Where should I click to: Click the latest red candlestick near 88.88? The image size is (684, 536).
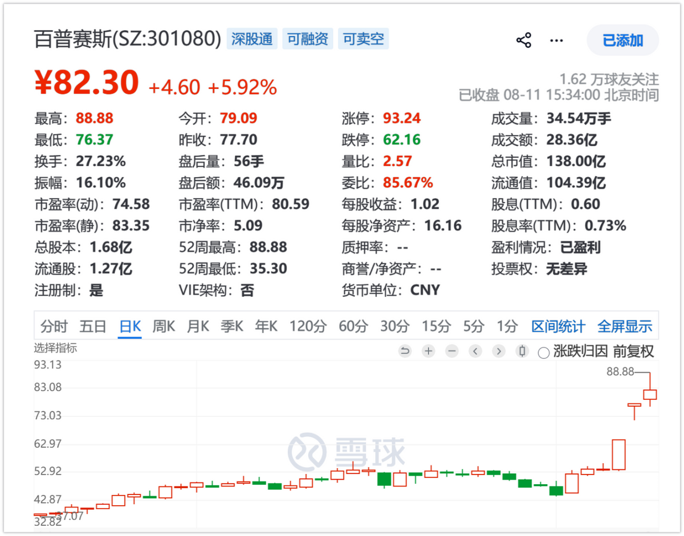click(650, 394)
